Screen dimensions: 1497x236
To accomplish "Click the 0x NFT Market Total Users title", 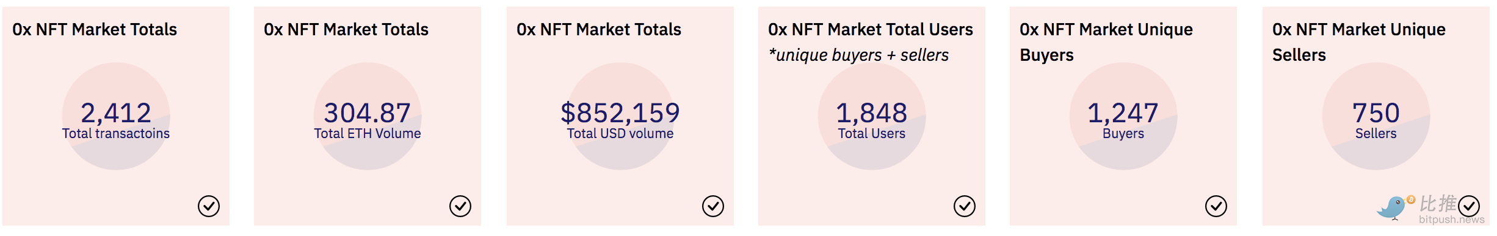I will coord(871,29).
